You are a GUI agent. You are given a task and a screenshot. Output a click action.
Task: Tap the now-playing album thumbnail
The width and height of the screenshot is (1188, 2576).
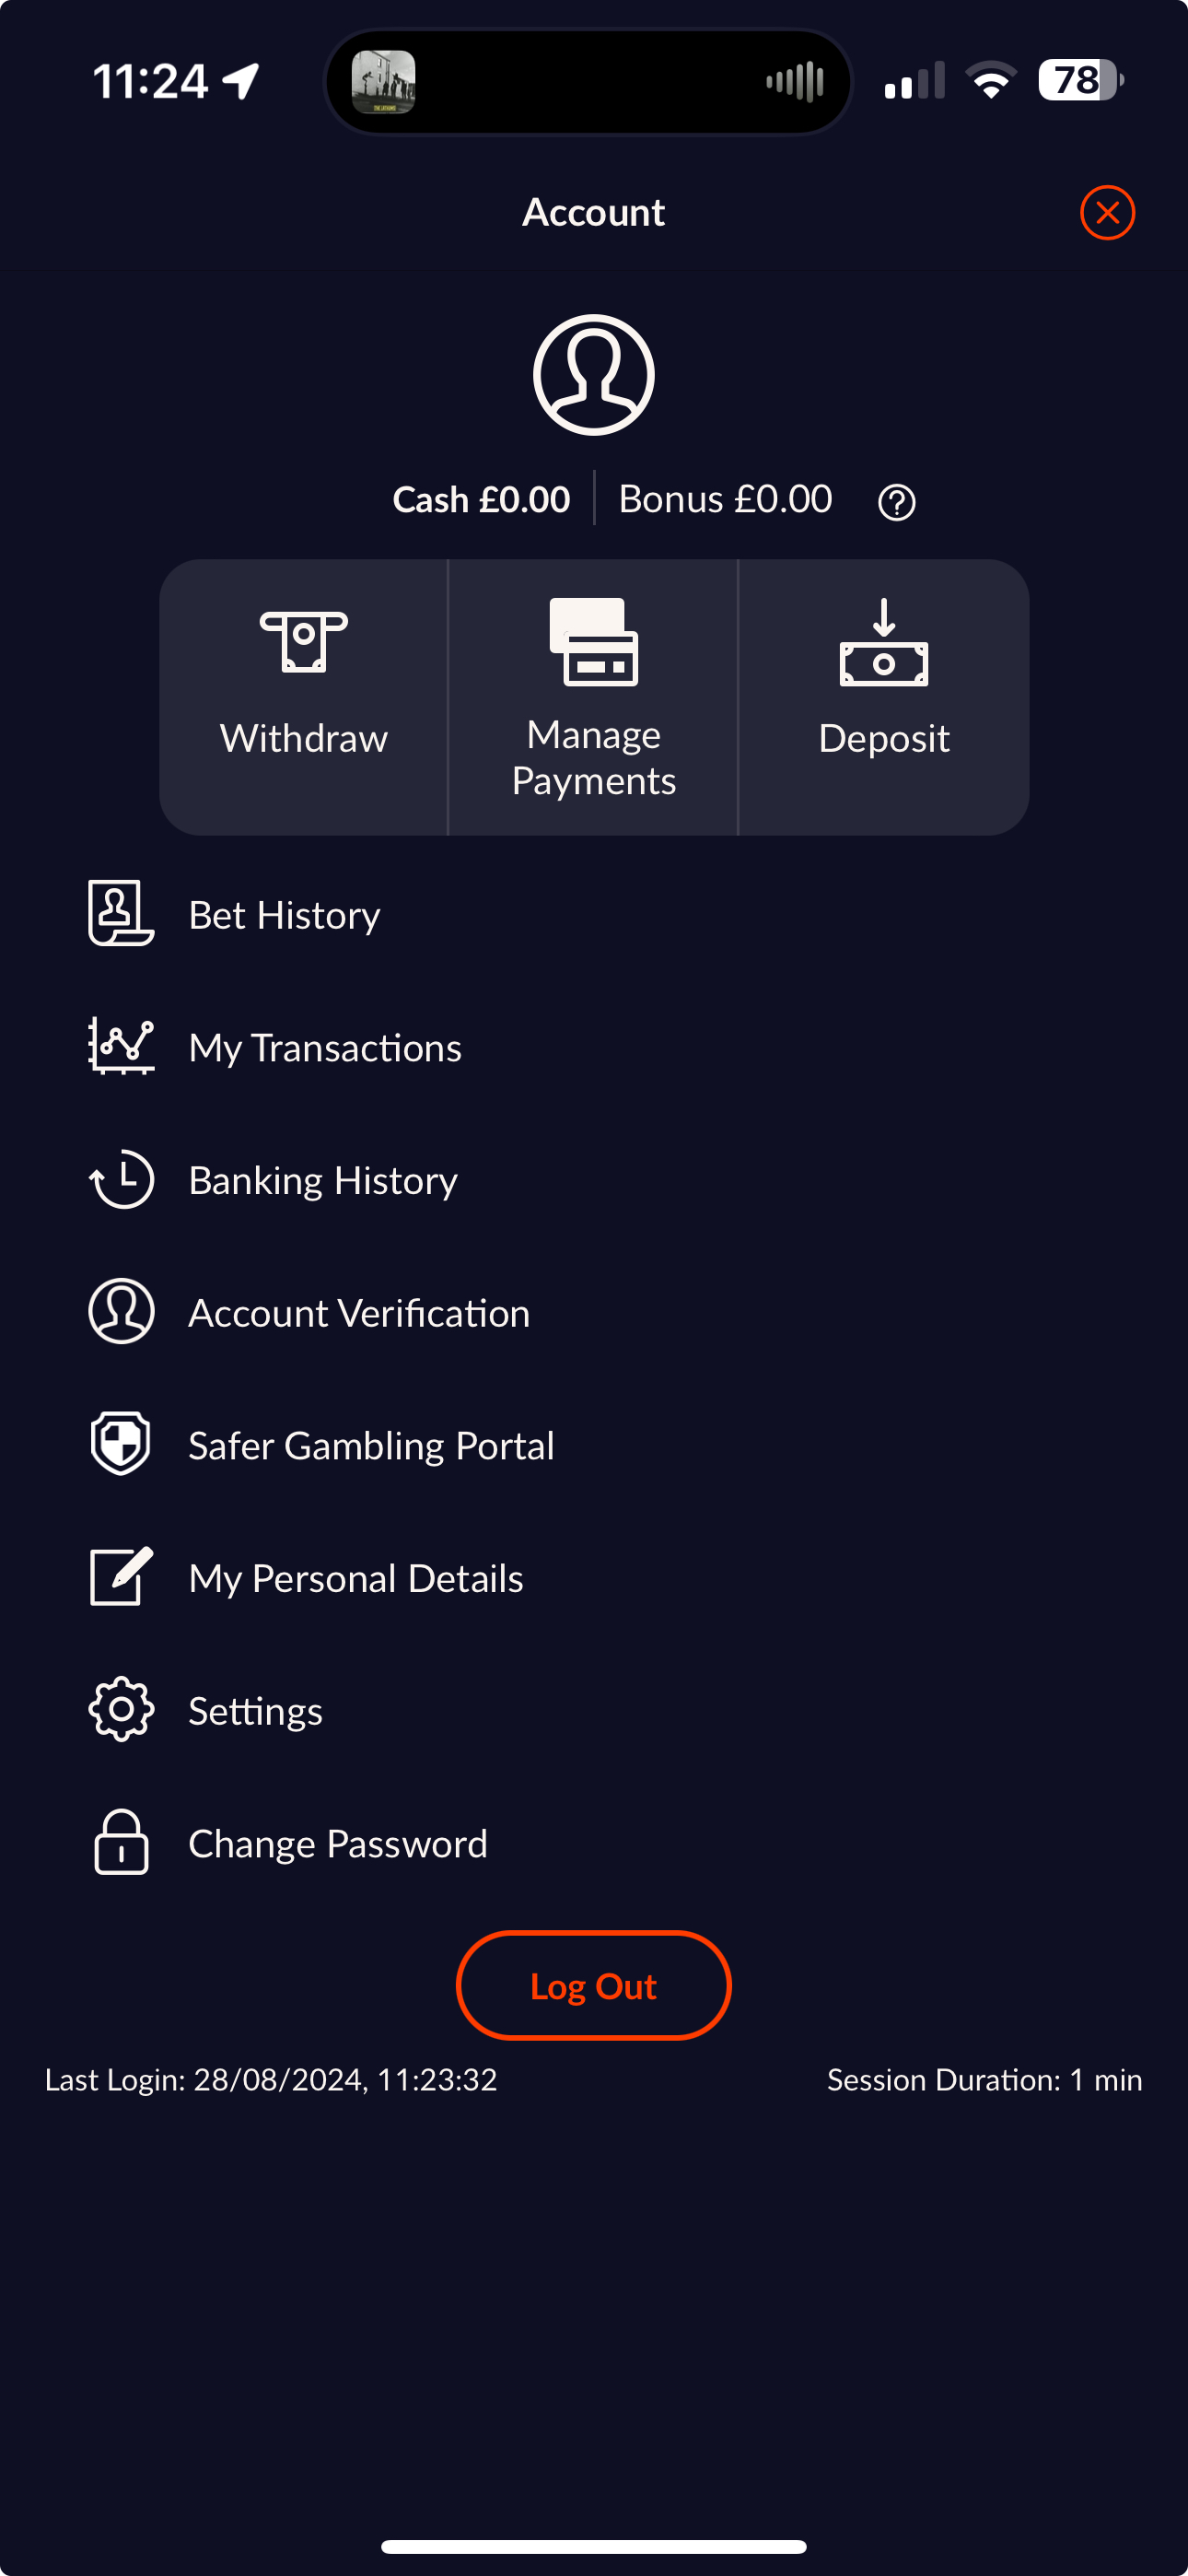[x=383, y=82]
